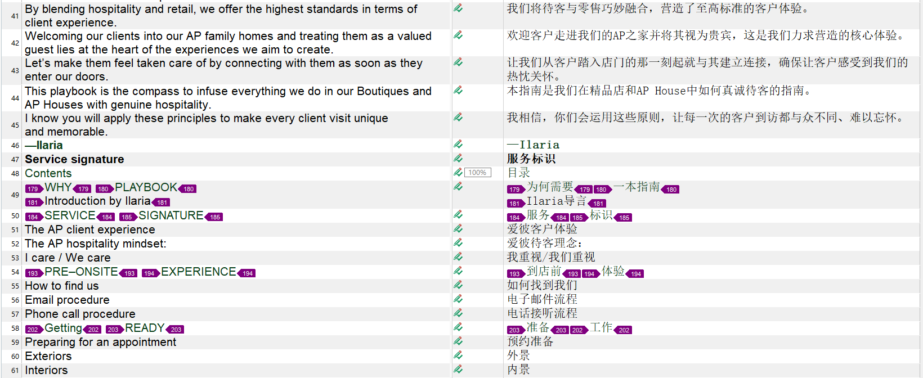Image resolution: width=923 pixels, height=378 pixels.
Task: Select source text 'Preparing for an appointment'
Action: (x=100, y=342)
